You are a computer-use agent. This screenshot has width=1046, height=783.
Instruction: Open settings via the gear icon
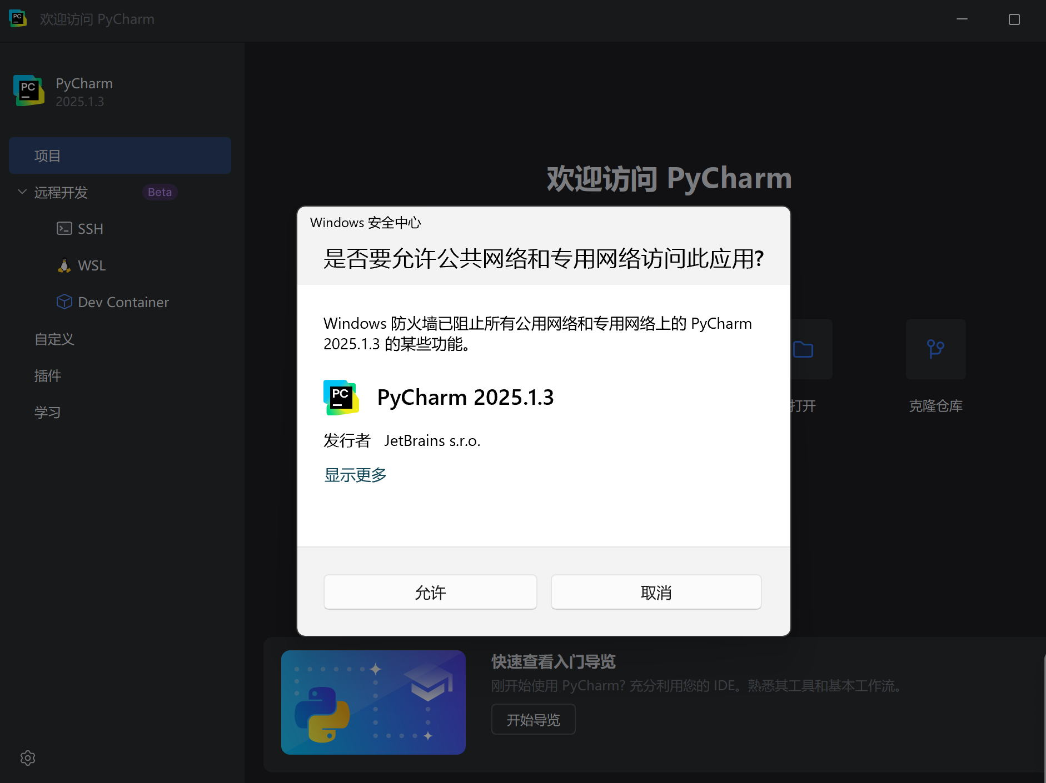pos(27,758)
